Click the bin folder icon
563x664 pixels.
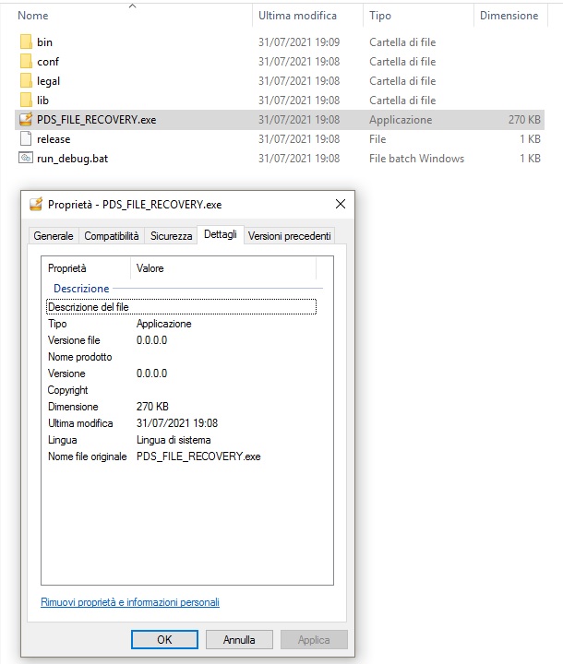[26, 41]
